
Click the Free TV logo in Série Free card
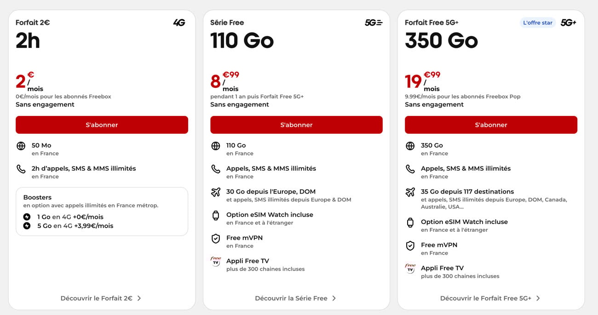click(216, 261)
